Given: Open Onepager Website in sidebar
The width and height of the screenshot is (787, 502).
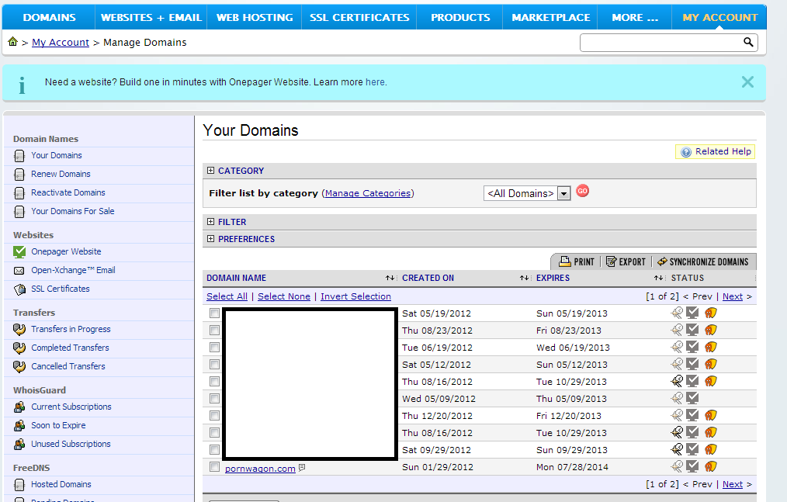Looking at the screenshot, I should (x=66, y=251).
